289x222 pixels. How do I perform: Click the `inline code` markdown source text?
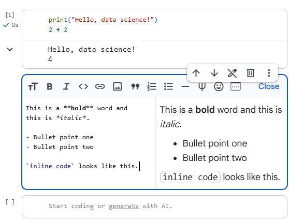coord(50,166)
